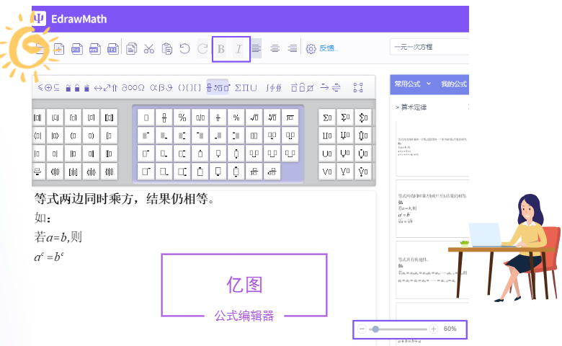The image size is (562, 346).
Task: Insert diagonal slash fraction template
Action: (x=182, y=117)
